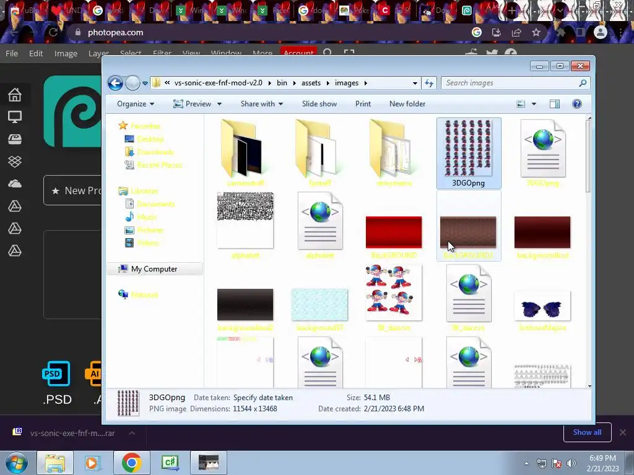Select the backgroundST light blue image
Image resolution: width=634 pixels, height=475 pixels.
[x=319, y=305]
